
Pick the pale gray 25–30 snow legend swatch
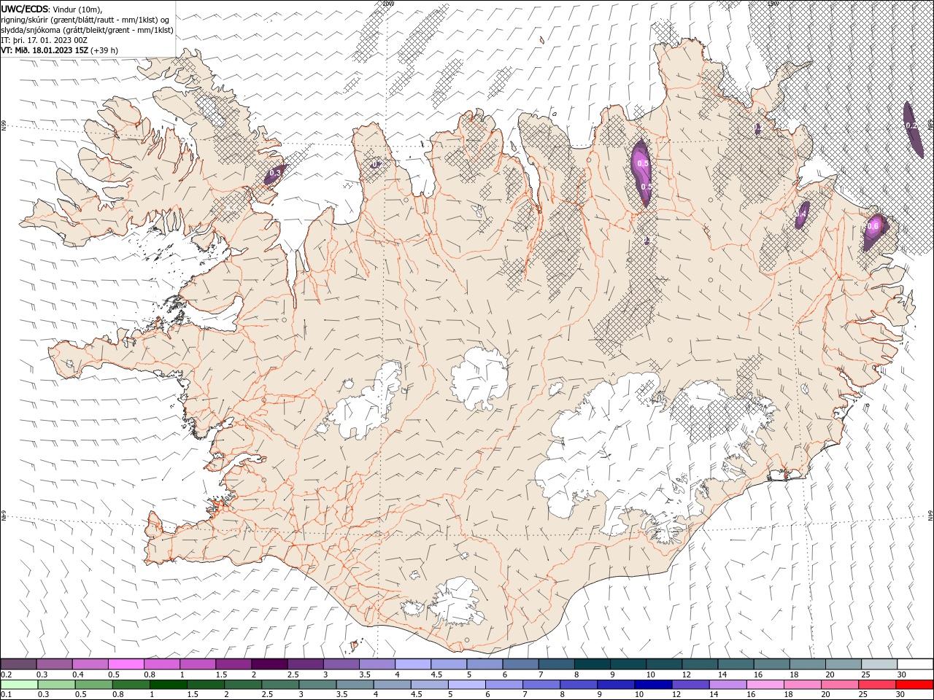pyautogui.click(x=879, y=664)
